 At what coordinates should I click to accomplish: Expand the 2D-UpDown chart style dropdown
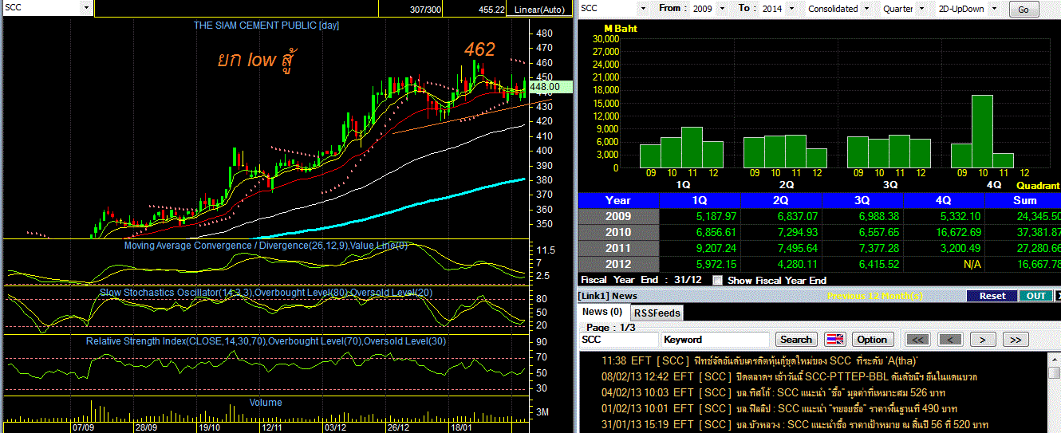click(995, 9)
